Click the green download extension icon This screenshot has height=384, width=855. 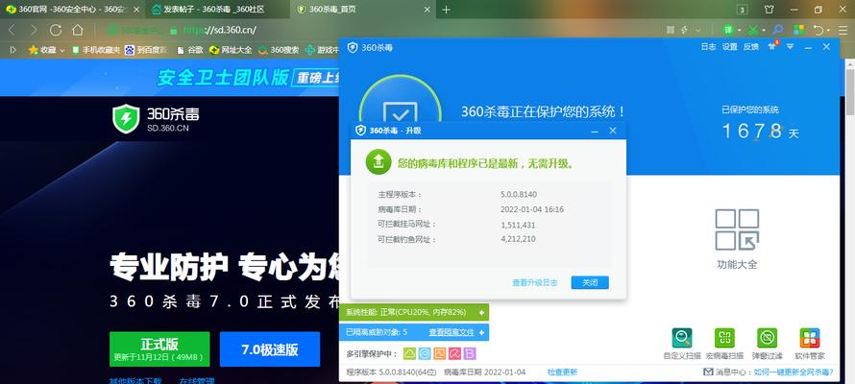[753, 30]
